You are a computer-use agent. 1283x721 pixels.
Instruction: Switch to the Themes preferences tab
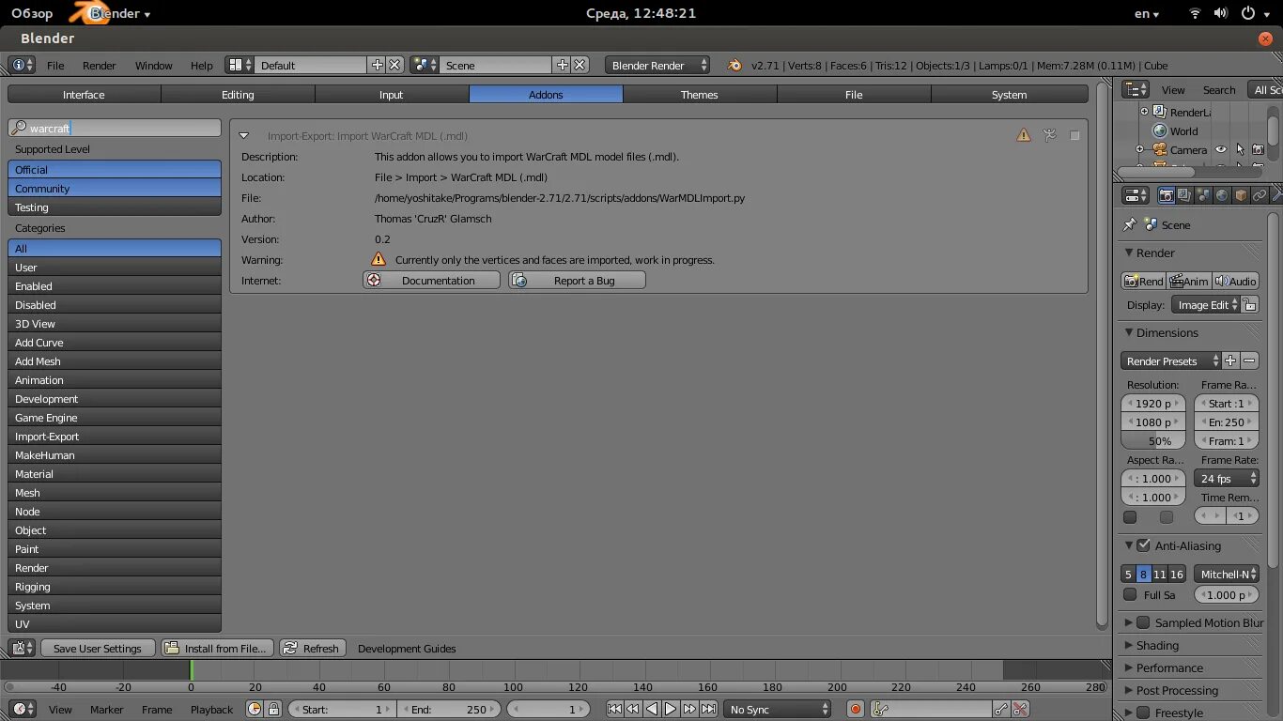pyautogui.click(x=699, y=94)
